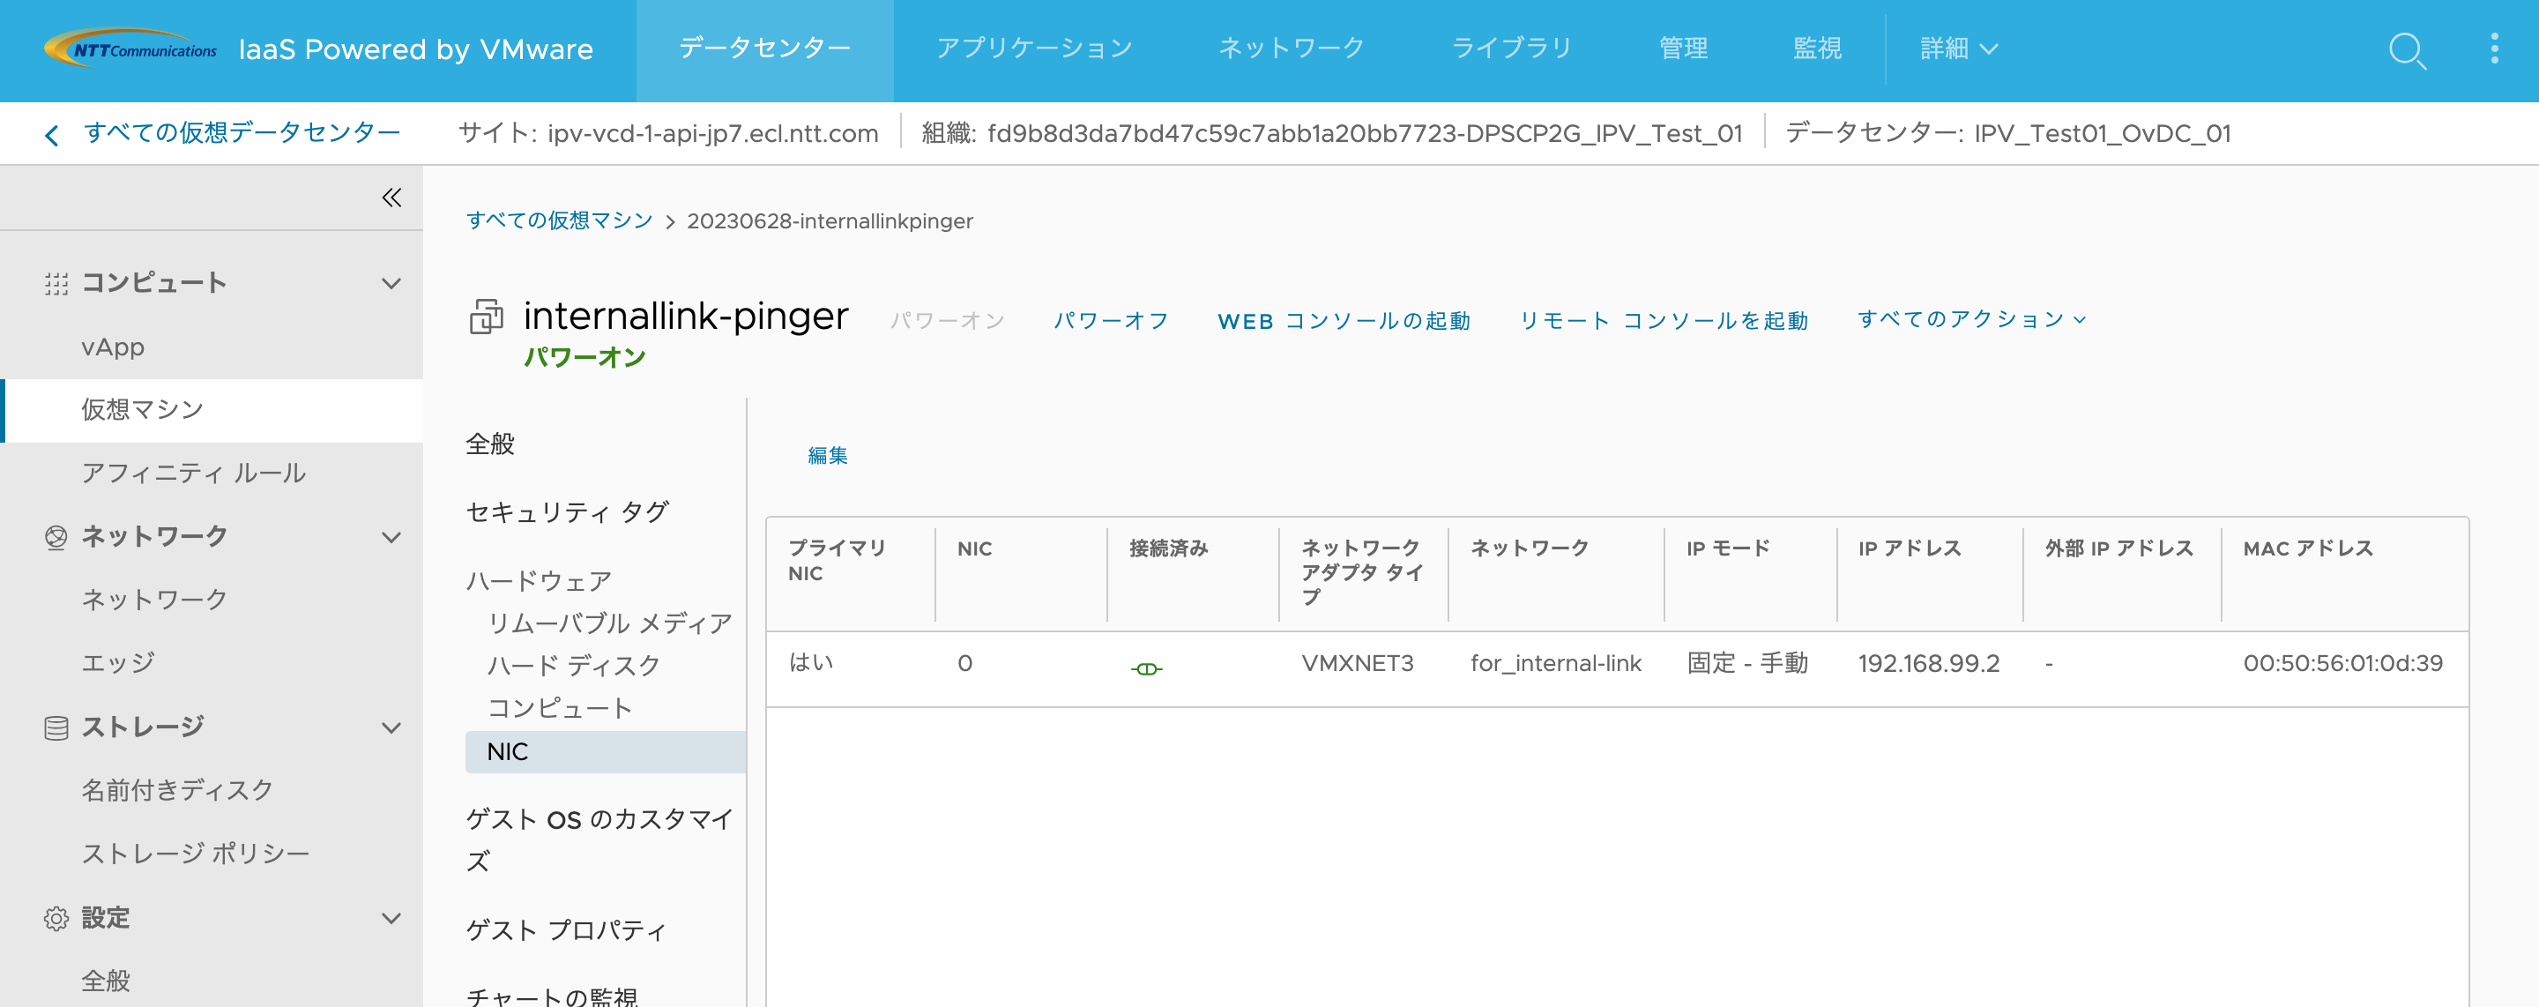This screenshot has height=1007, width=2539.
Task: Open the ライブラリ menu
Action: 1513,48
